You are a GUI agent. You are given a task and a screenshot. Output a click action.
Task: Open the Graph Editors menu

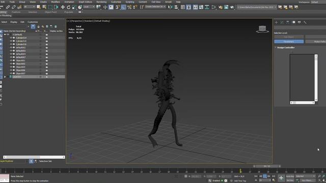tap(85, 2)
